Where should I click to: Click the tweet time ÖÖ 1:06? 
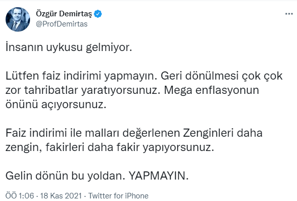[x=20, y=196]
